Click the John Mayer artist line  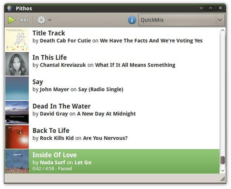point(78,89)
